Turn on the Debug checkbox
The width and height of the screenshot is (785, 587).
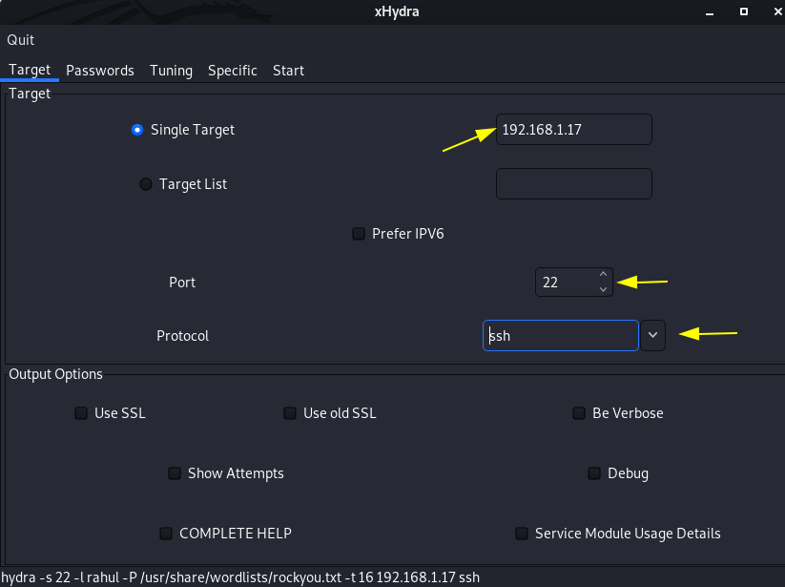pyautogui.click(x=593, y=473)
